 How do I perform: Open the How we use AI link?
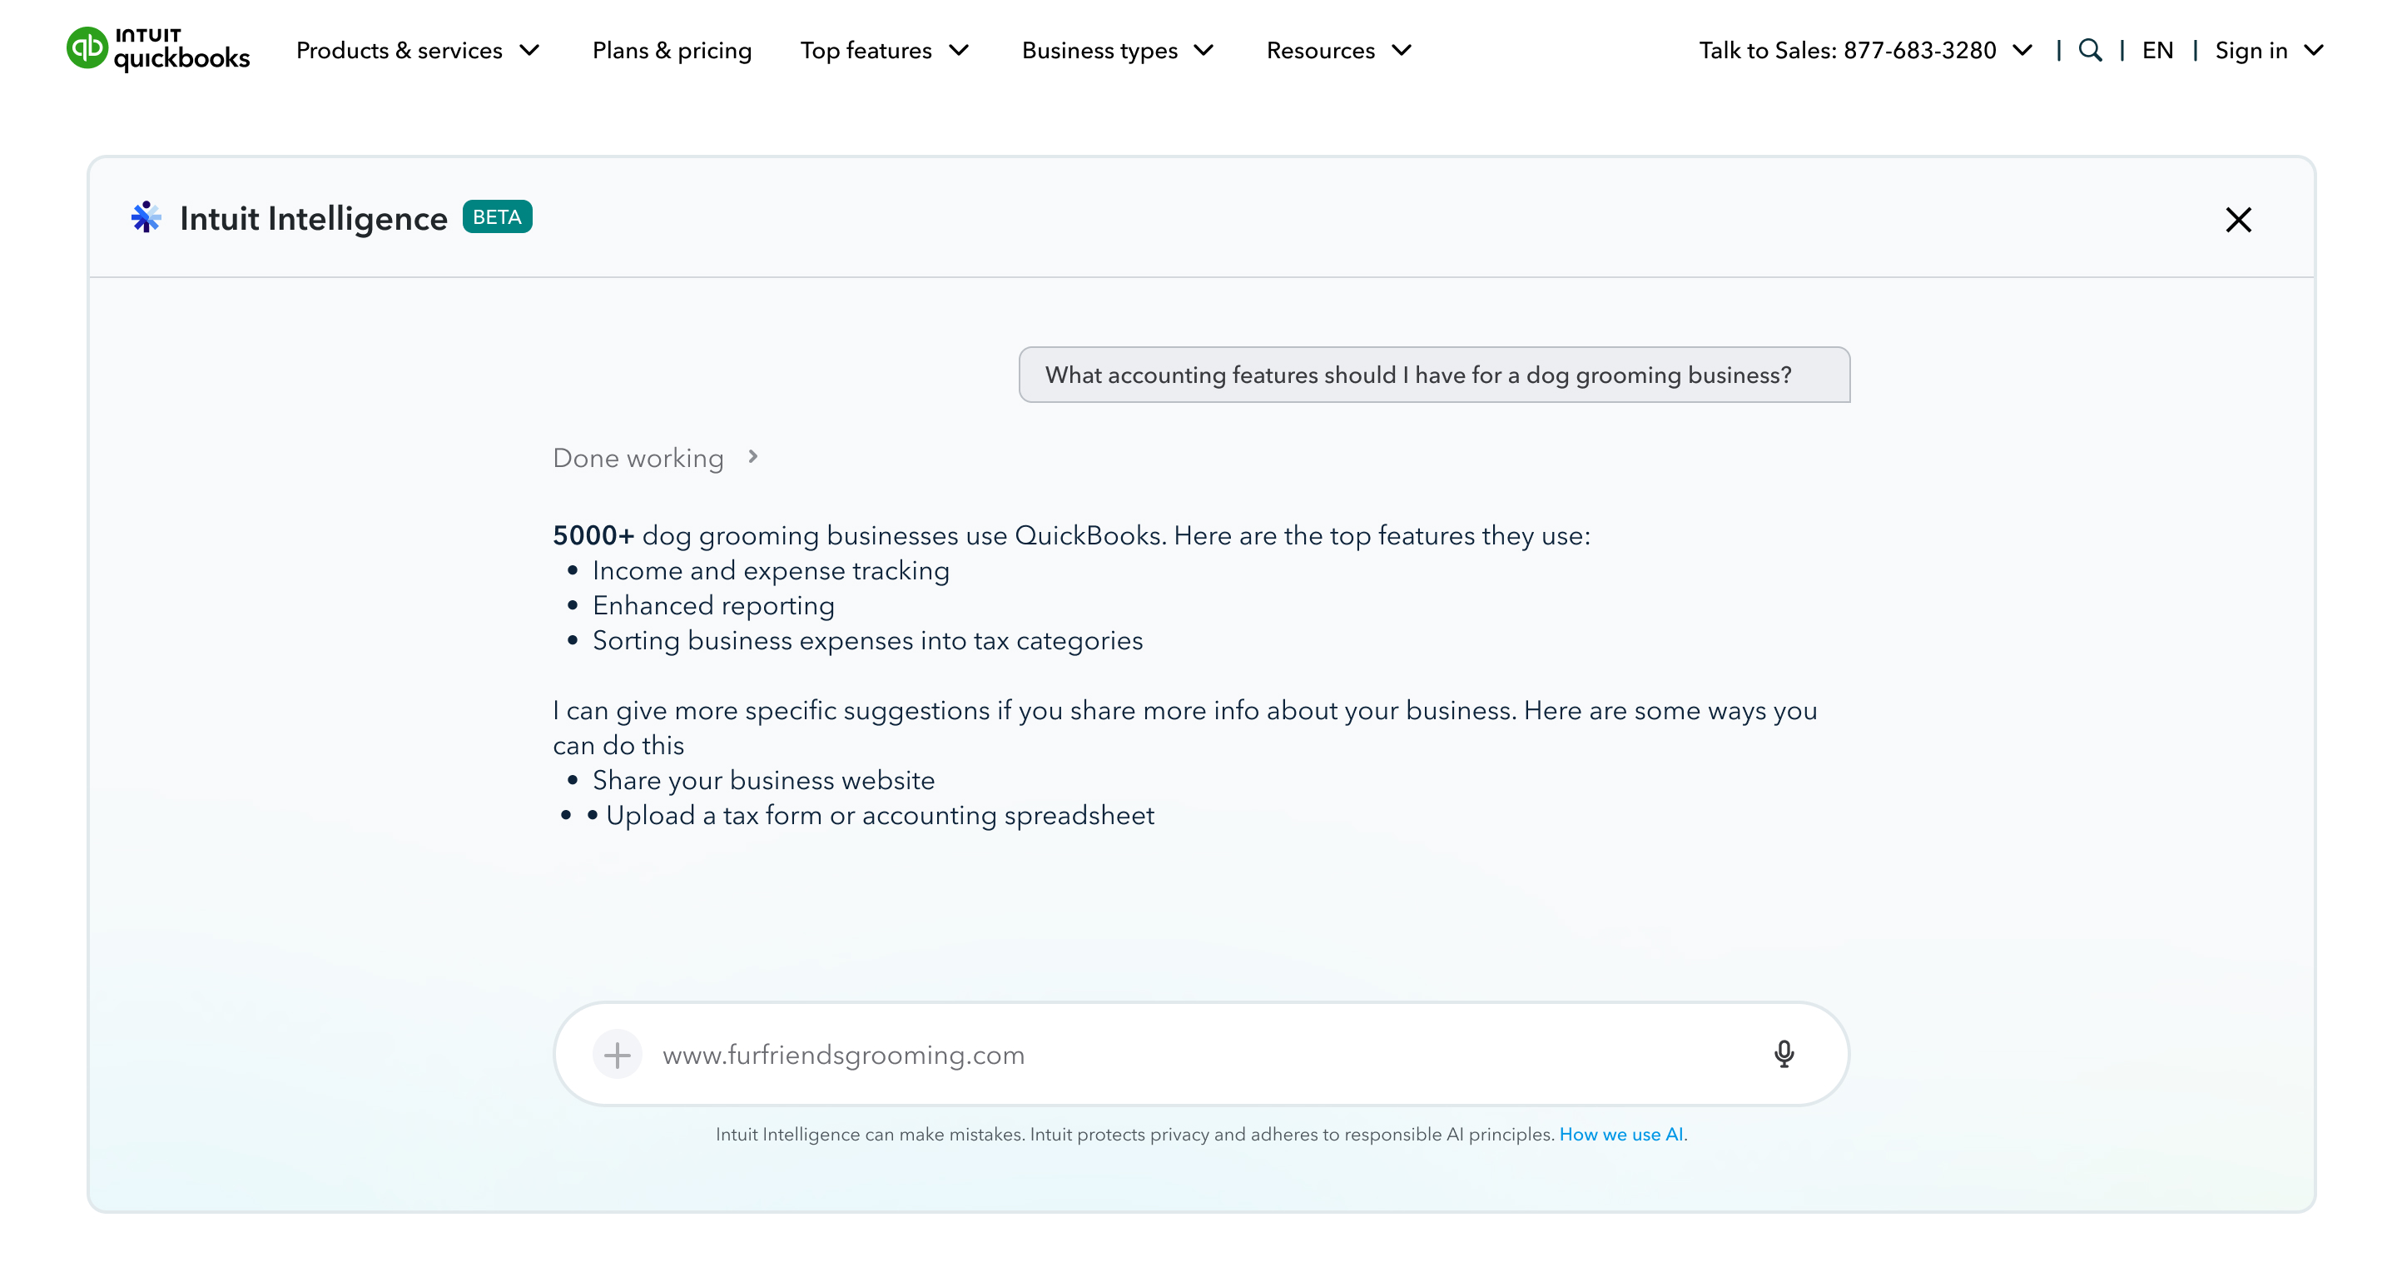click(x=1621, y=1134)
